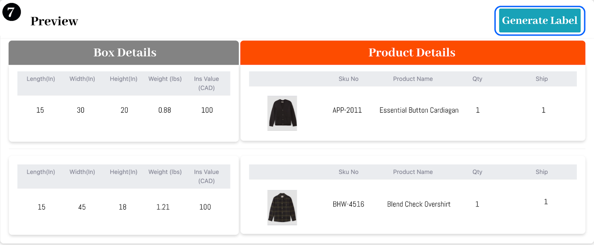Image resolution: width=594 pixels, height=245 pixels.
Task: Open the Essential Button Cardigan product thumbnail
Action: (282, 113)
